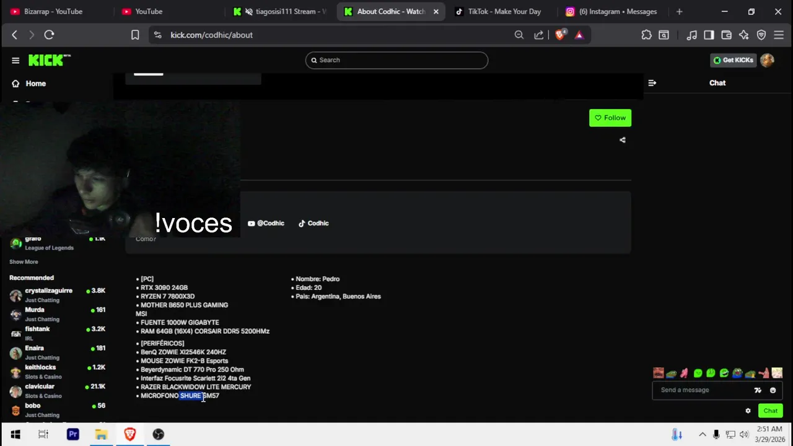The height and width of the screenshot is (446, 793).
Task: Switch to Instagram Messages tab
Action: (613, 12)
